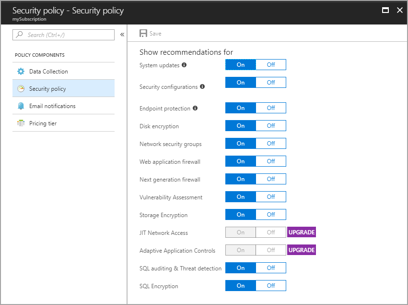Click the System updates info icon
This screenshot has width=408, height=305.
click(184, 65)
